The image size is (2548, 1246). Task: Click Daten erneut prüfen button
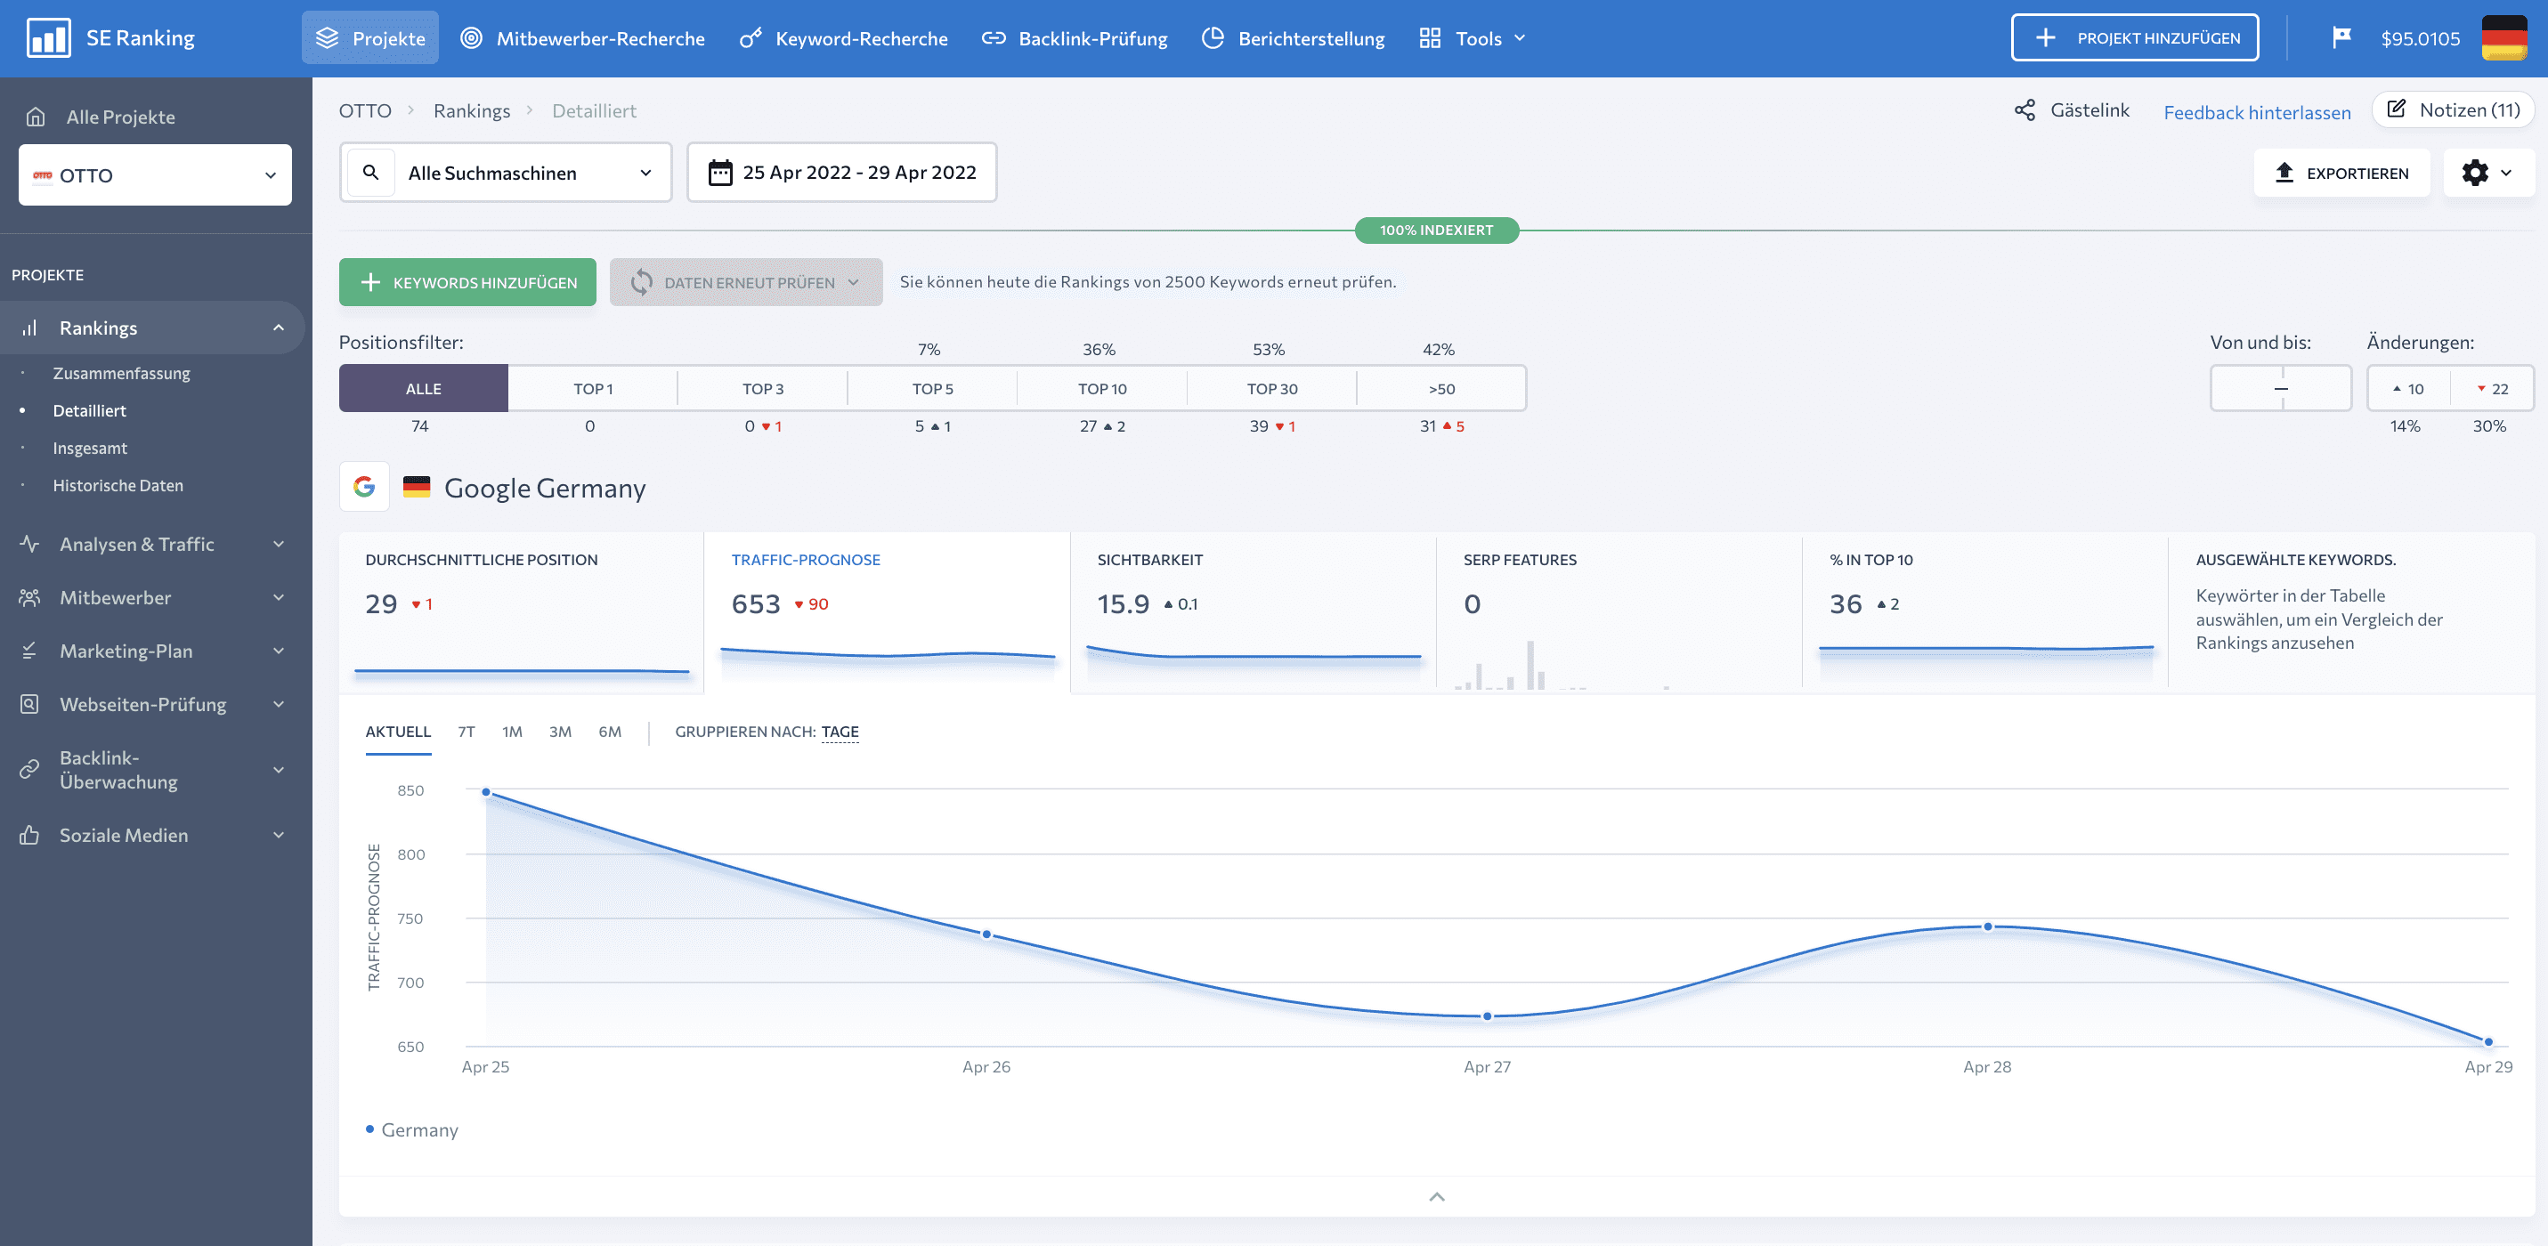click(x=746, y=283)
